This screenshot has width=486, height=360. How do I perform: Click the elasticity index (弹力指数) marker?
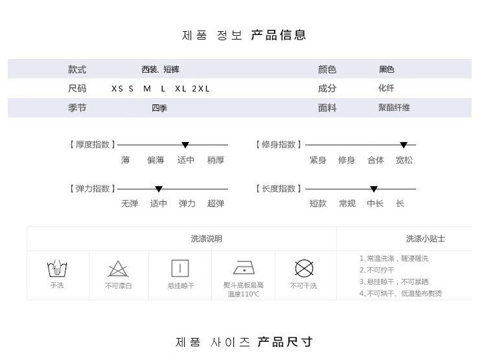159,189
